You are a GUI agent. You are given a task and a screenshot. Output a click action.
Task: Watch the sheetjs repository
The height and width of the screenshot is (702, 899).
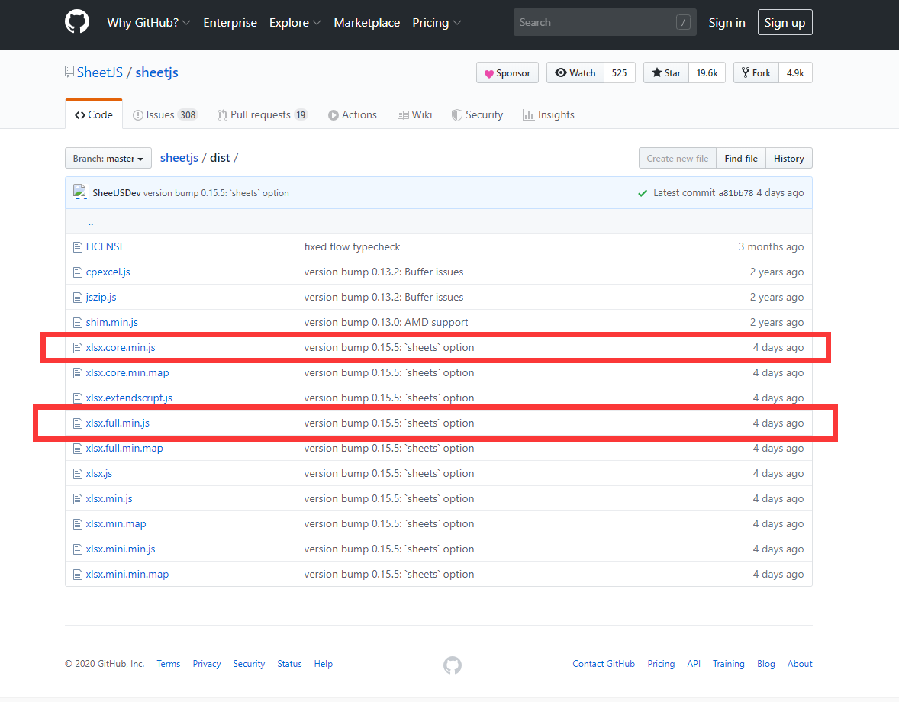tap(575, 72)
